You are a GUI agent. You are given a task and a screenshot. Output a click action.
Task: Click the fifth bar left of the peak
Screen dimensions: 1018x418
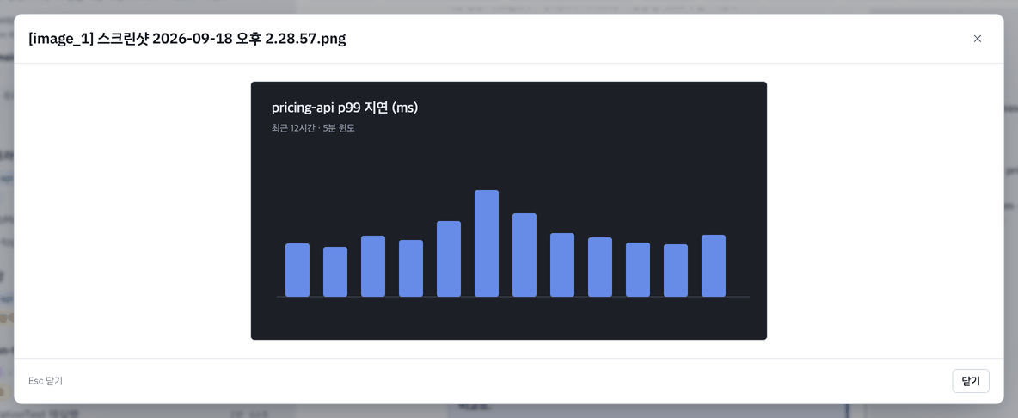pyautogui.click(x=449, y=259)
